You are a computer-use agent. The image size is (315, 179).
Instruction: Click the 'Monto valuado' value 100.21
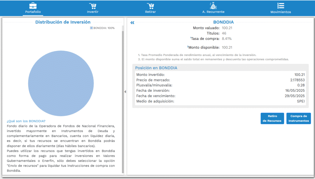(x=227, y=28)
